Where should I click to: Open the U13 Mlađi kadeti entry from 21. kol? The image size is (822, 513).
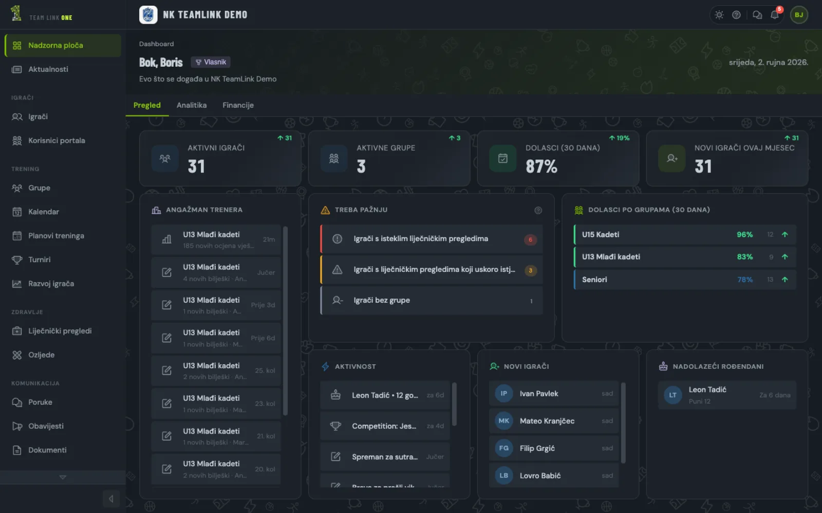(x=216, y=436)
